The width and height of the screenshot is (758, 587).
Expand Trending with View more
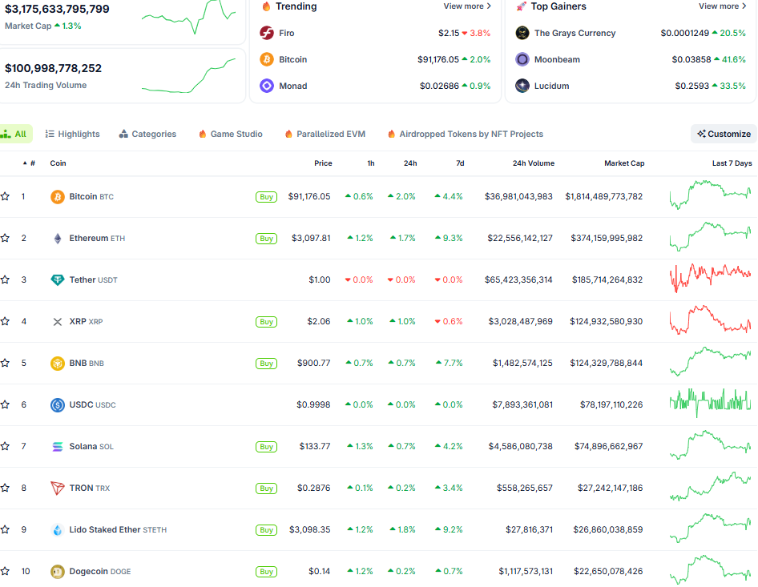[467, 6]
